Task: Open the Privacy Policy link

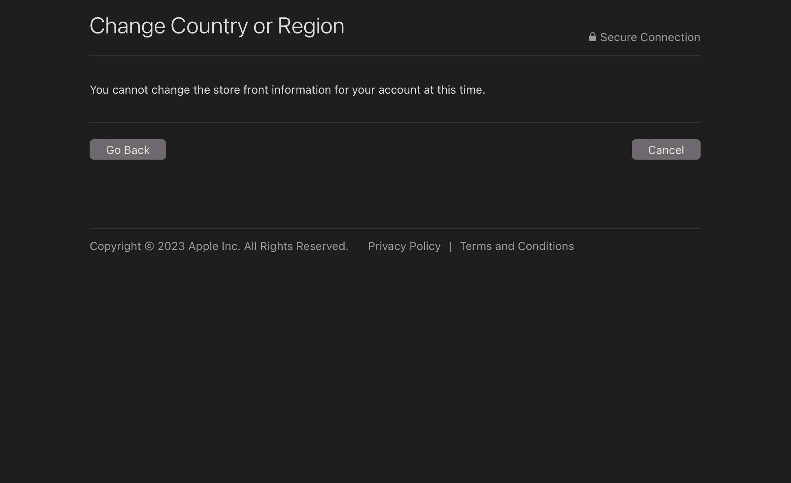Action: 404,246
